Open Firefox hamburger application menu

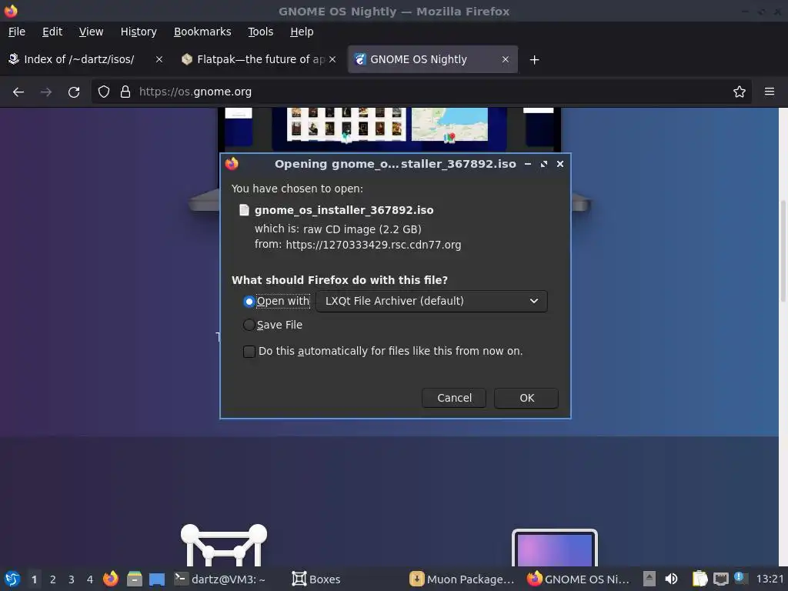pos(769,92)
